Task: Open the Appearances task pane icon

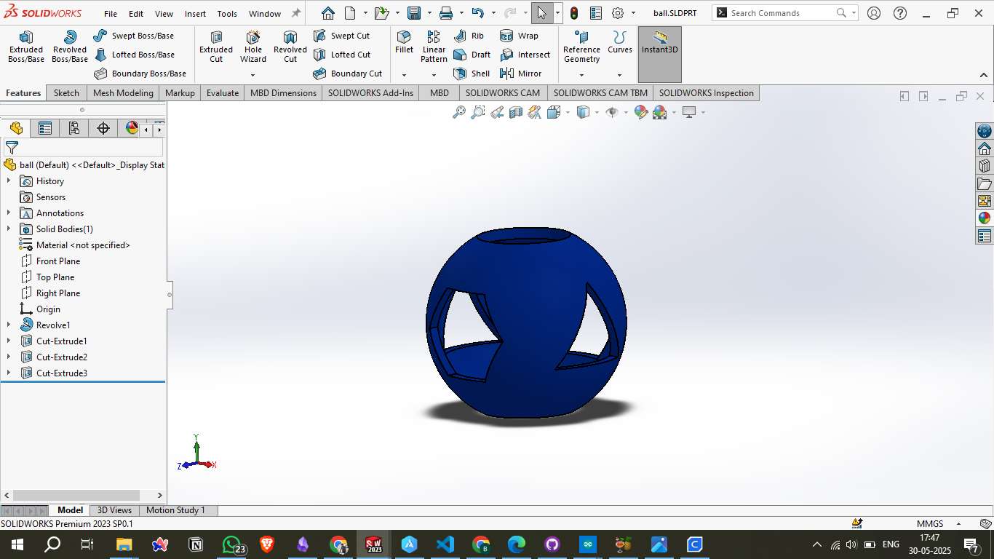Action: [x=985, y=218]
